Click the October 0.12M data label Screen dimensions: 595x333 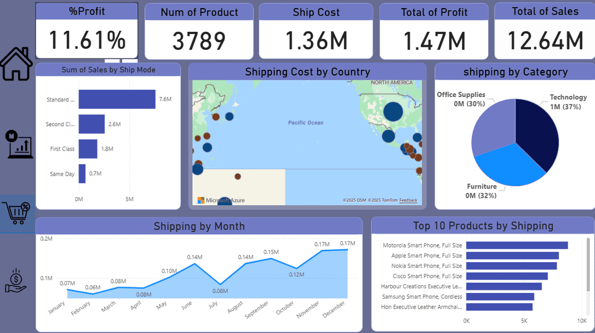tap(296, 274)
